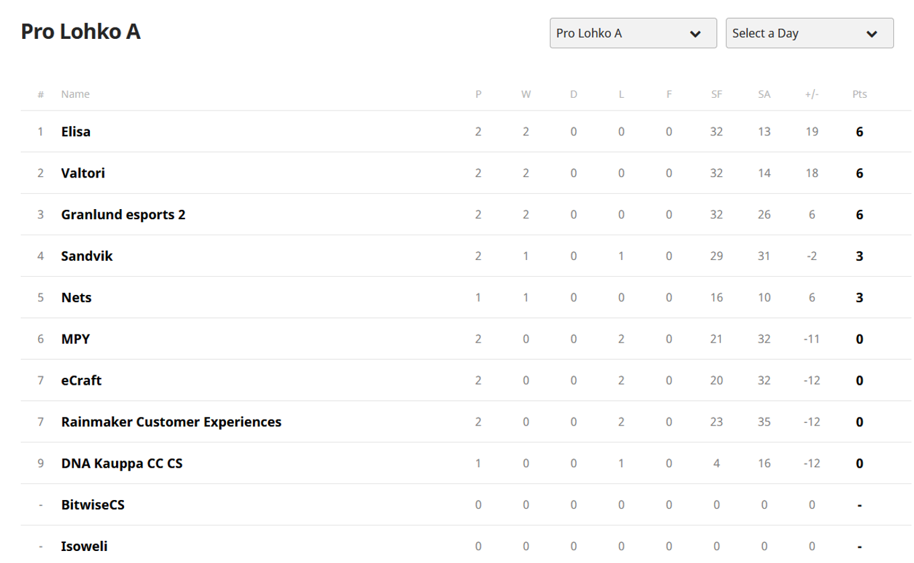The width and height of the screenshot is (914, 563).
Task: Click the Name column header
Action: coord(75,95)
